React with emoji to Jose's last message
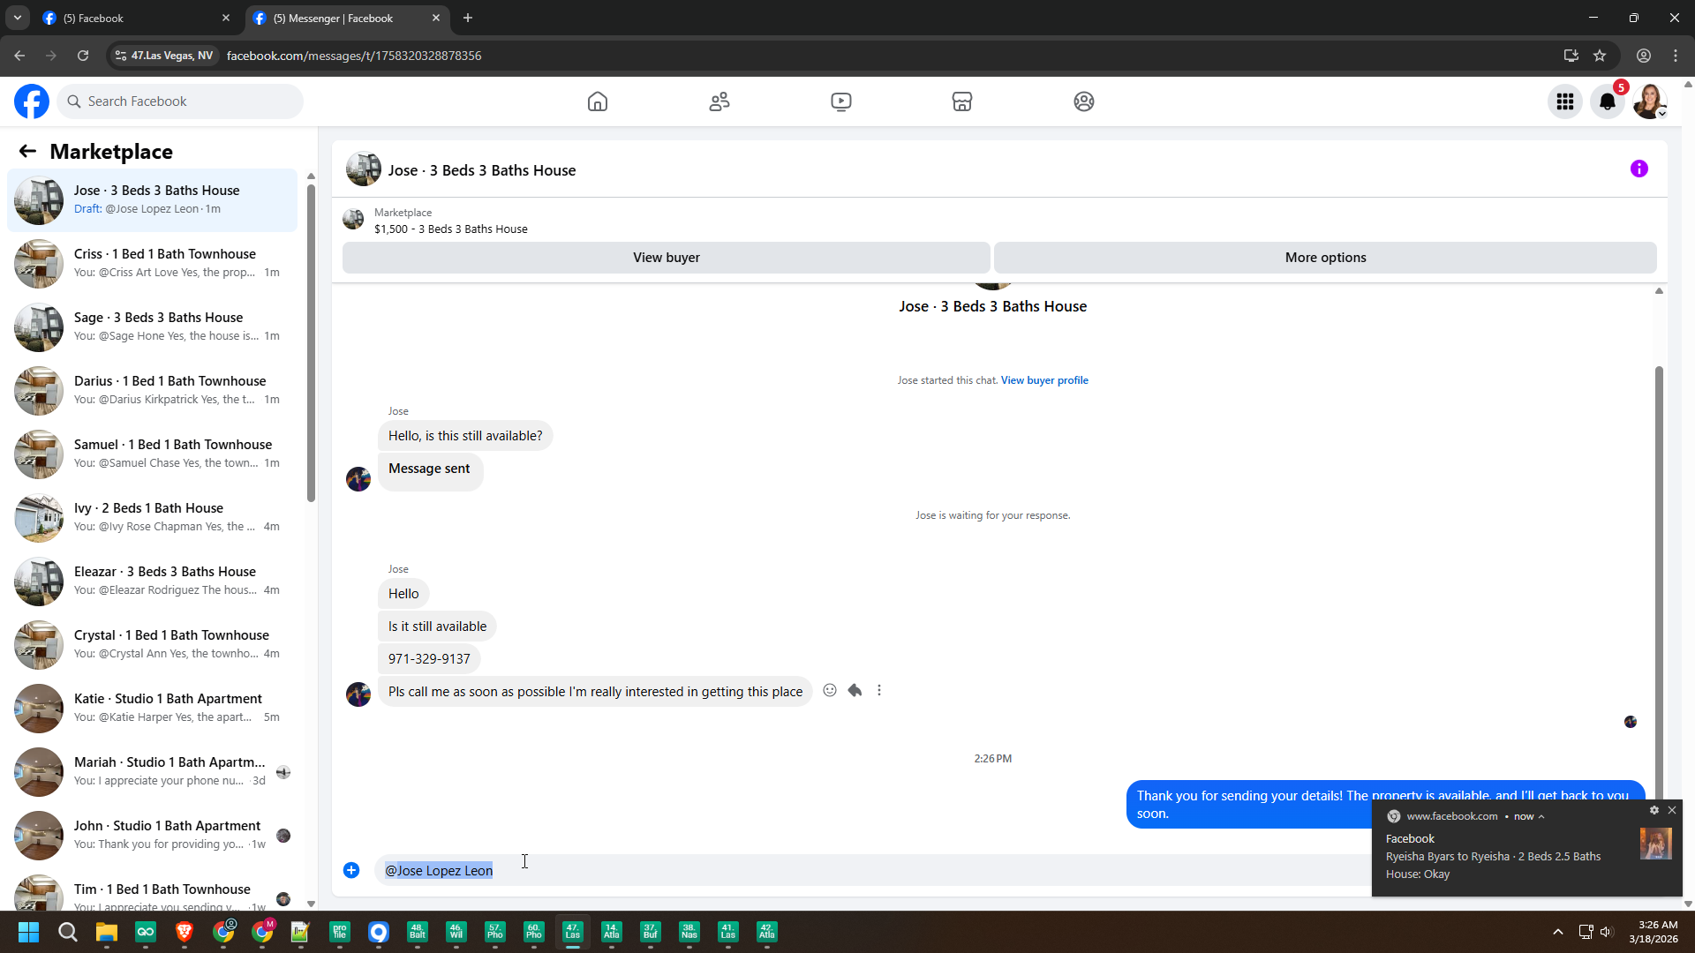This screenshot has height=953, width=1695. pyautogui.click(x=830, y=691)
